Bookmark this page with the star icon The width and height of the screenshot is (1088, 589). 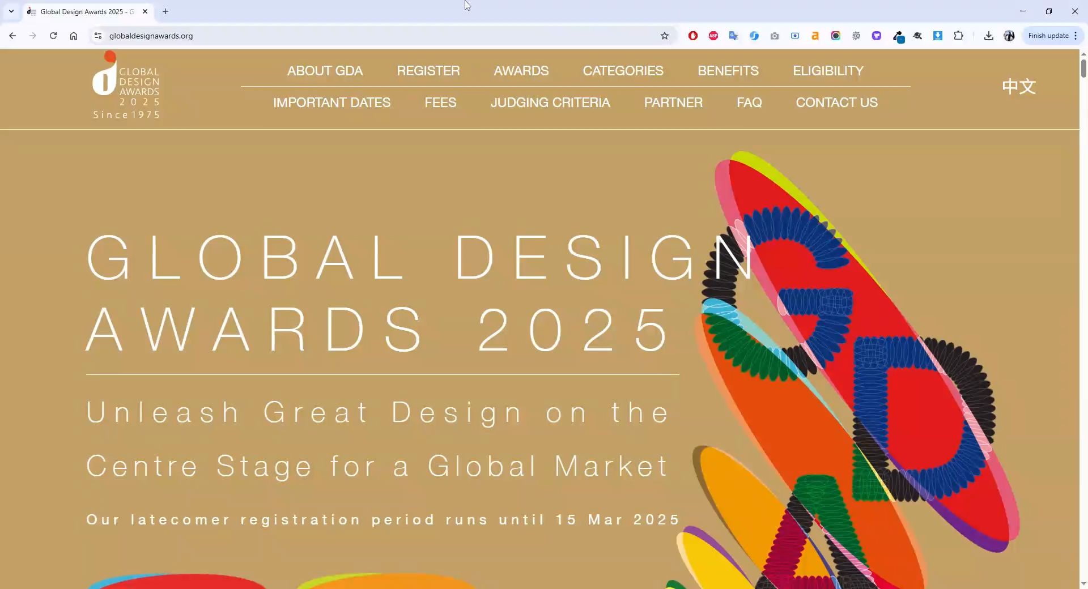pyautogui.click(x=665, y=36)
